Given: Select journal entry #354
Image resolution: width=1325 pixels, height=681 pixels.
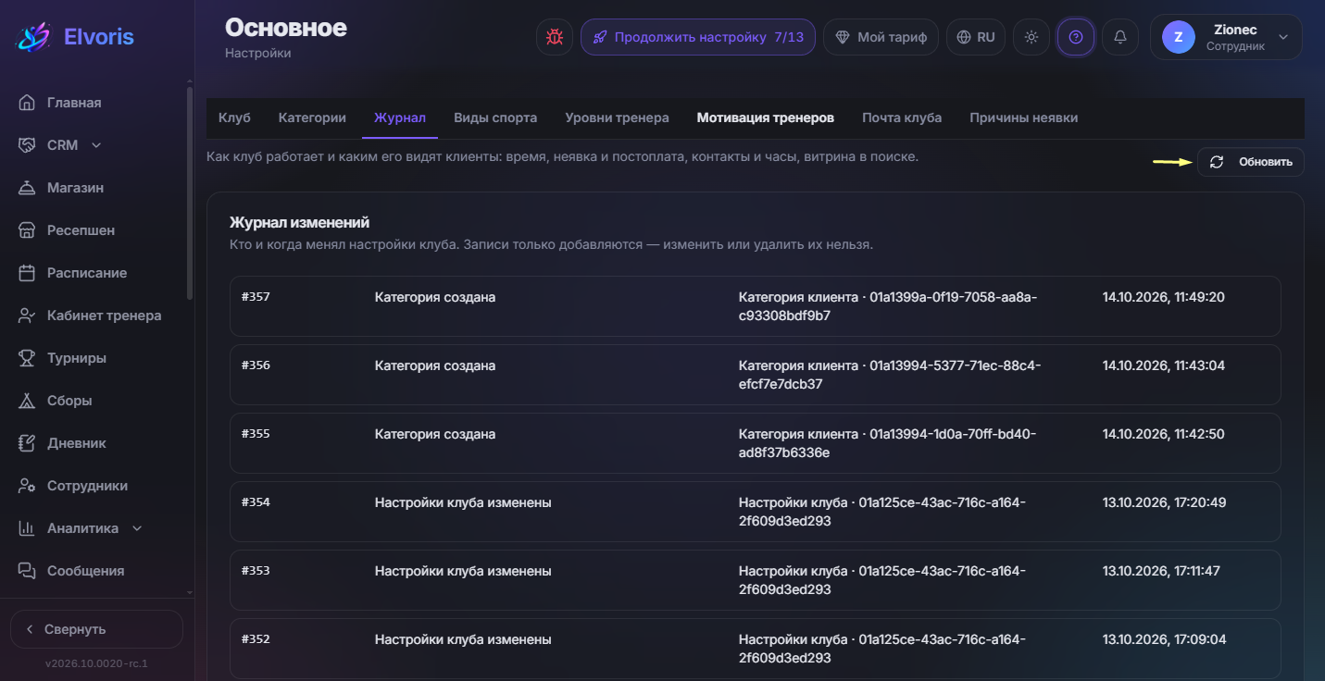Looking at the screenshot, I should [755, 512].
